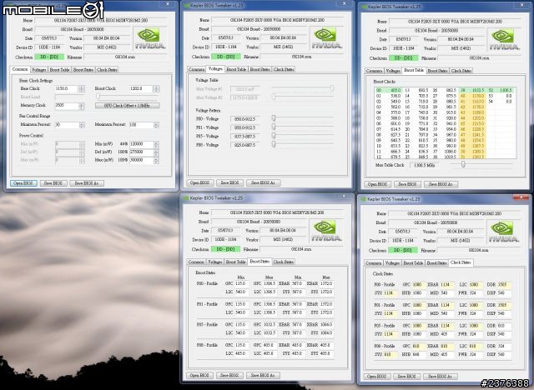Viewport: 534px width, 390px height.
Task: Click the P00 - Voltage slider handle
Action: pos(274,118)
